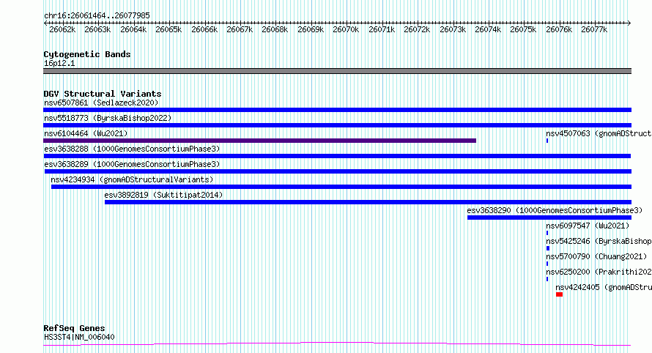This screenshot has height=353, width=652.
Task: Click the gray 16p12.1 cytogenetic band bar
Action: (337, 71)
